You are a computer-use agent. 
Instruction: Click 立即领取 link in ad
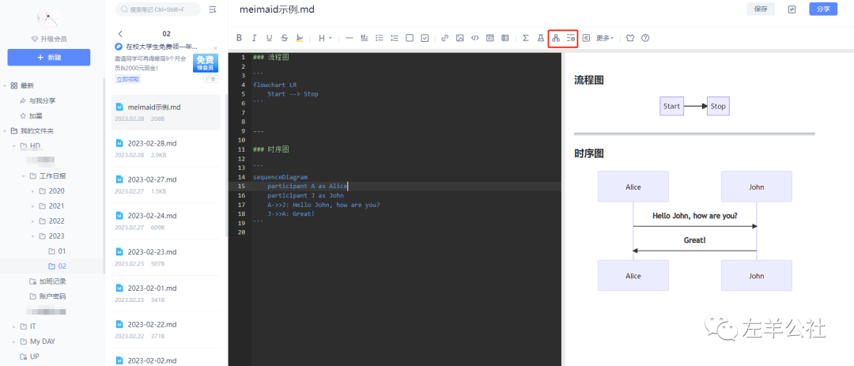point(127,80)
